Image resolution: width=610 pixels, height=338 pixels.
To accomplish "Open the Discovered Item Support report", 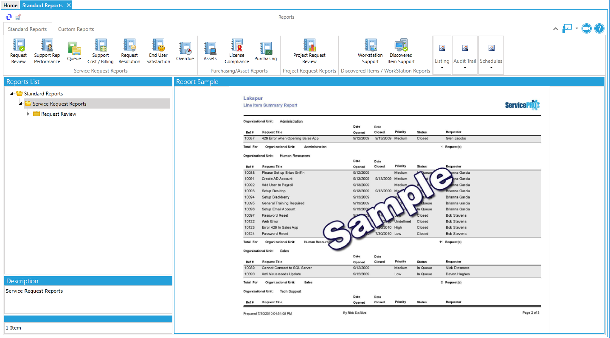I will click(401, 52).
